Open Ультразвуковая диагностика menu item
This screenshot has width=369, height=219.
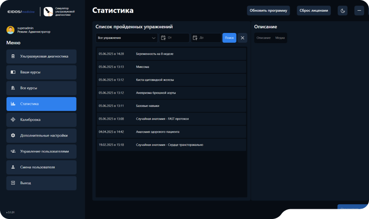tap(41, 57)
